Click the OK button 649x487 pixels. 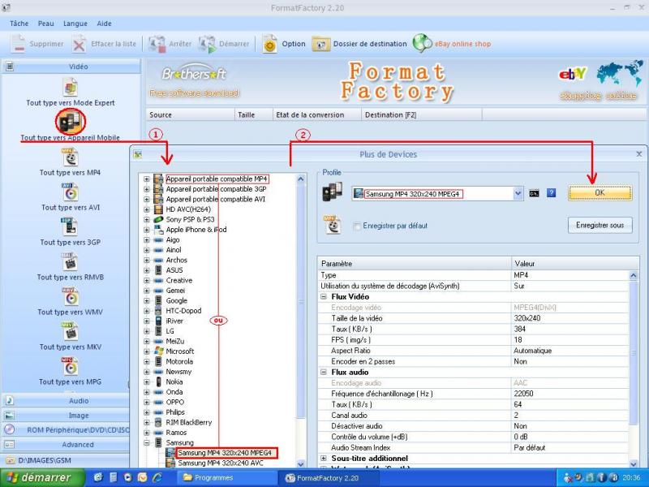600,192
